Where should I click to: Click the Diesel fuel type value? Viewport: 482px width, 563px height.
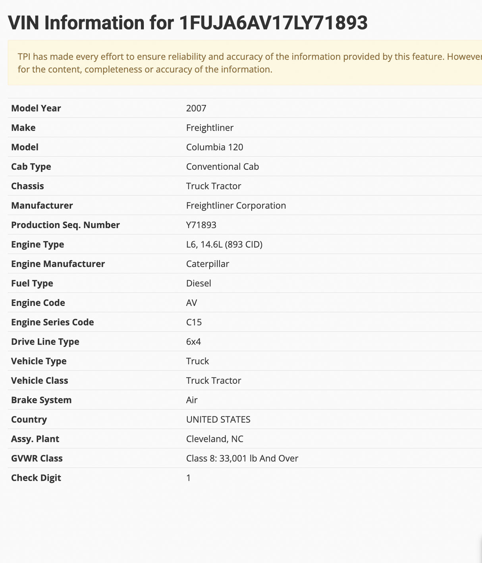pos(199,283)
